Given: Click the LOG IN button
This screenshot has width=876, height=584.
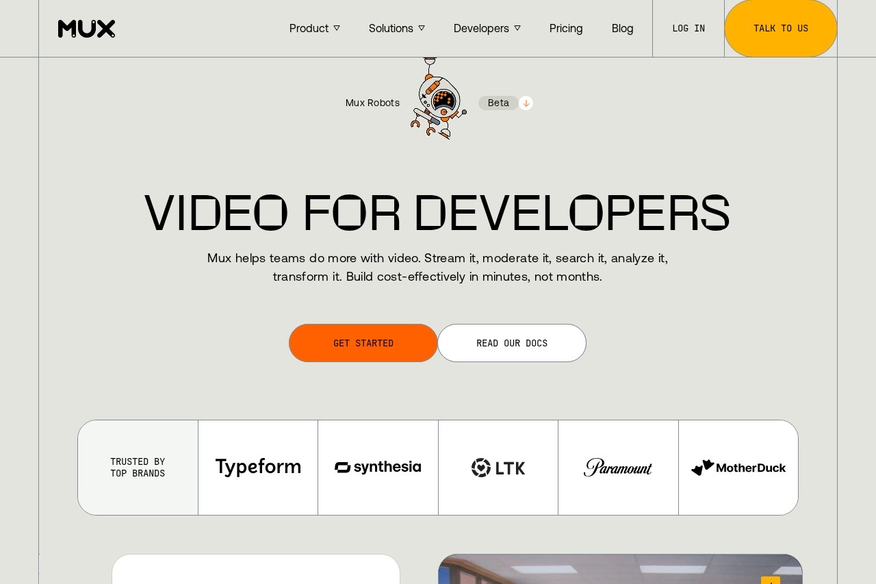Looking at the screenshot, I should 688,29.
